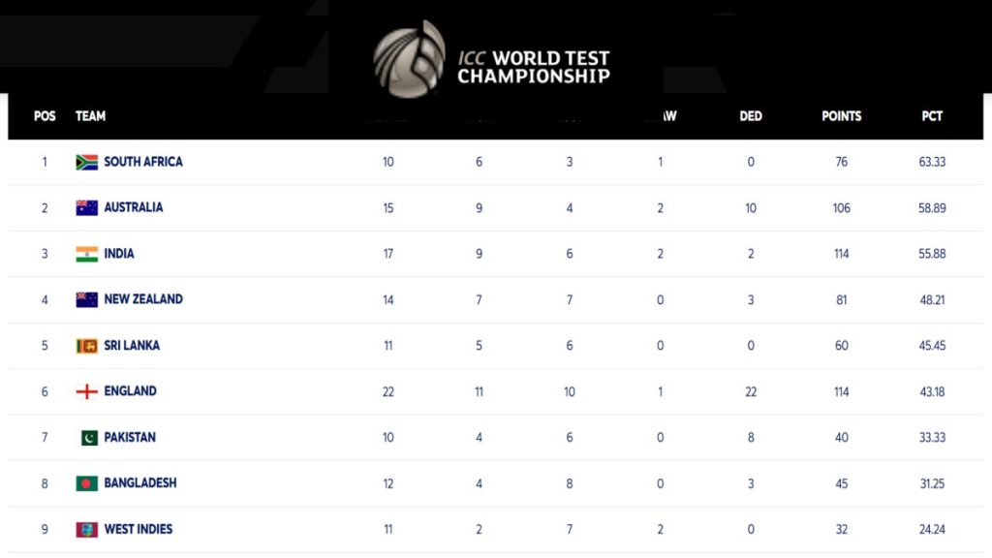Click the Pakistan flag icon
992x558 pixels.
point(89,438)
